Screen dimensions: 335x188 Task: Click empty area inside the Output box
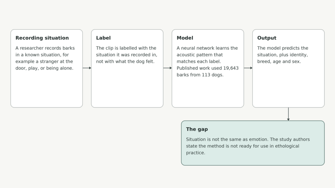click(x=289, y=87)
